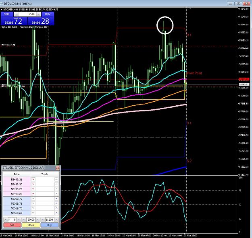The image size is (252, 238).
Task: Sell arrow on the 58369.72 row
Action: tap(33, 199)
